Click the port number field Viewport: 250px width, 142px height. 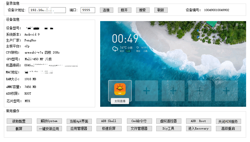point(88,10)
